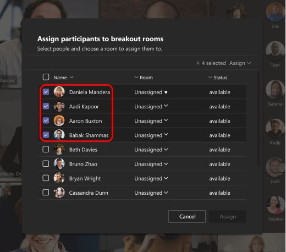Toggle the select-all checkbox next to Name
This screenshot has width=286, height=252.
(46, 77)
